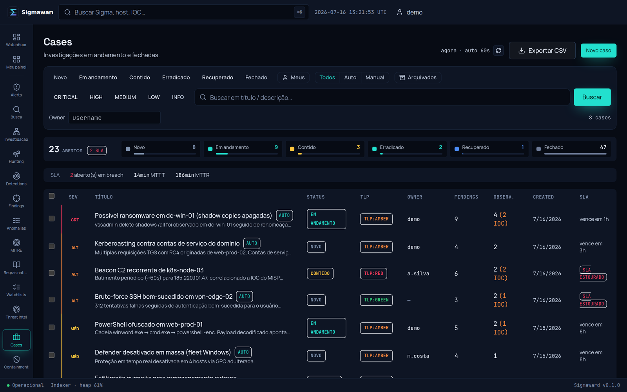Filter by MEDIUM severity
This screenshot has width=627, height=392.
pyautogui.click(x=125, y=97)
